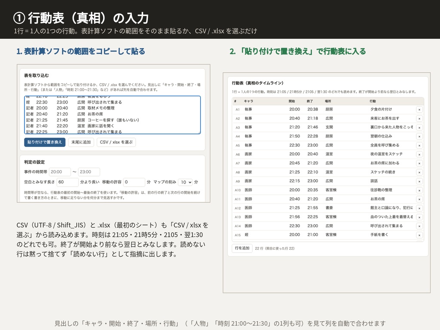This screenshot has height=330, width=440.
Task: Open the マップの刻み dropdown showing 10
Action: [x=186, y=182]
